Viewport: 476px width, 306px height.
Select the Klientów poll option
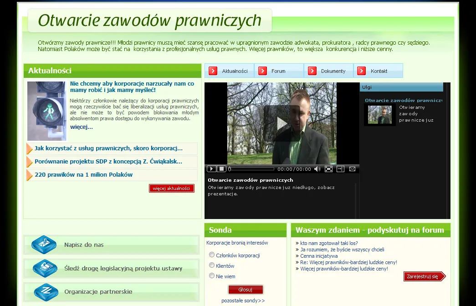pyautogui.click(x=212, y=265)
